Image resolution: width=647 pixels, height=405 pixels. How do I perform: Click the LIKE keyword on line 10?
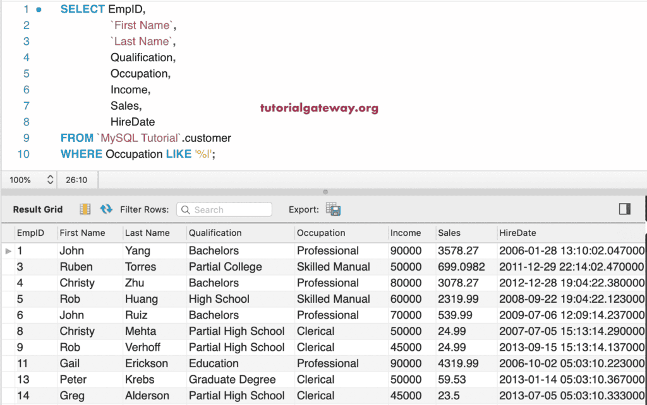[x=179, y=154]
